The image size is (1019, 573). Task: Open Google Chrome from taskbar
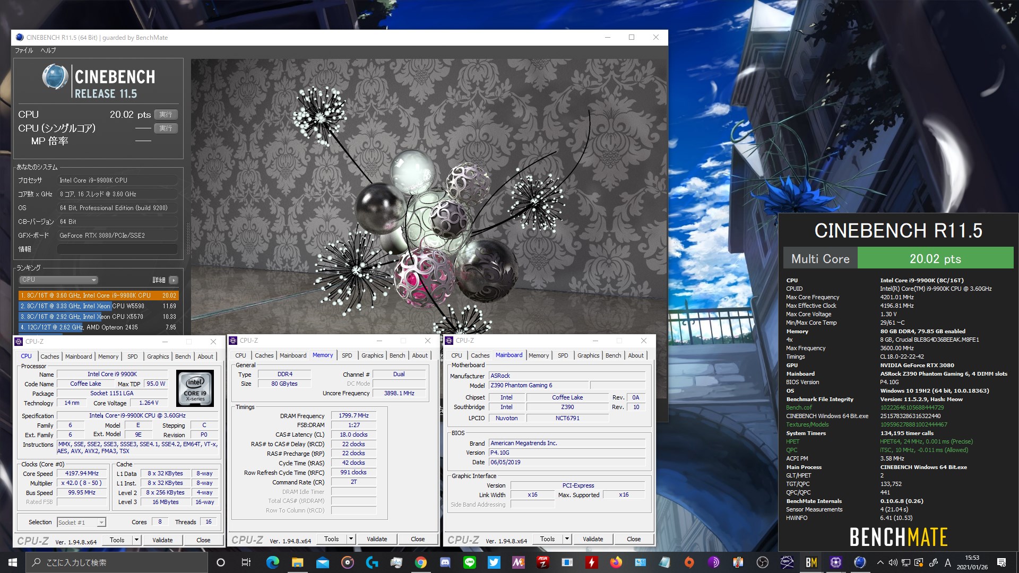tap(421, 562)
